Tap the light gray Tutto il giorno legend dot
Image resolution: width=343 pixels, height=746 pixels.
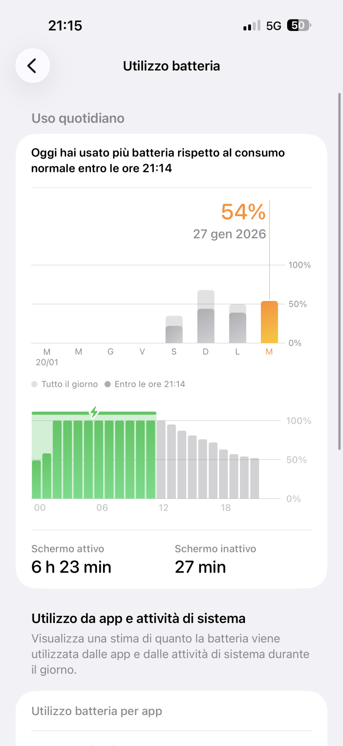[x=35, y=384]
